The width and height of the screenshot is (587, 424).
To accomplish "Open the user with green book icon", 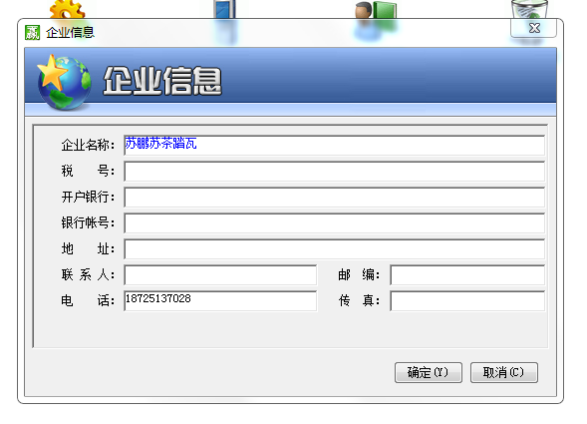I will pos(376,9).
